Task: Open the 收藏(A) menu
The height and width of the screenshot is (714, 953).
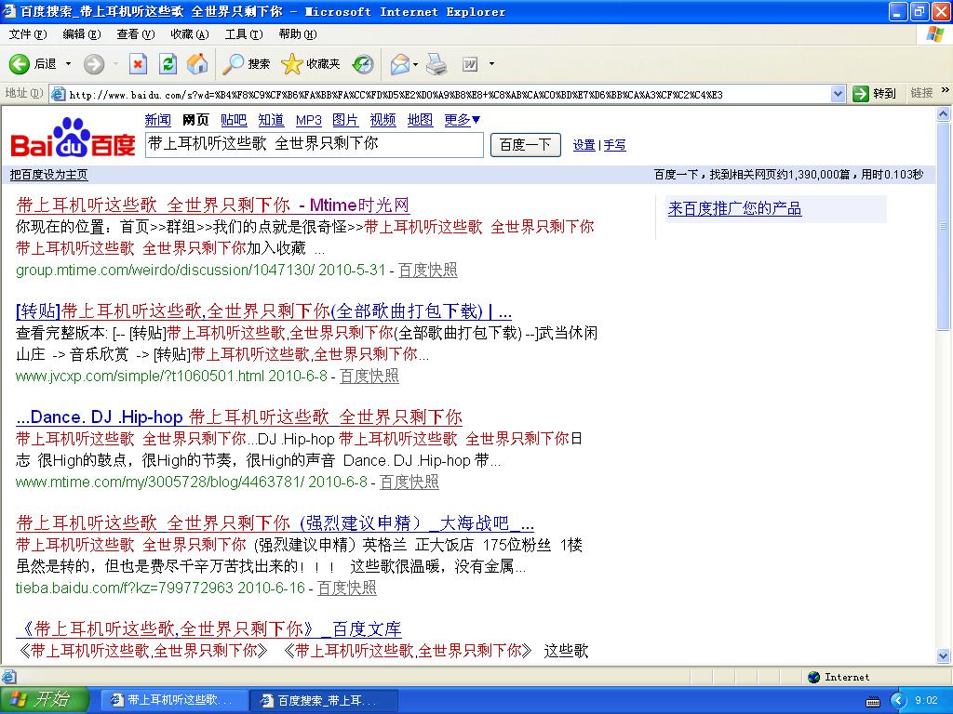Action: pyautogui.click(x=190, y=34)
